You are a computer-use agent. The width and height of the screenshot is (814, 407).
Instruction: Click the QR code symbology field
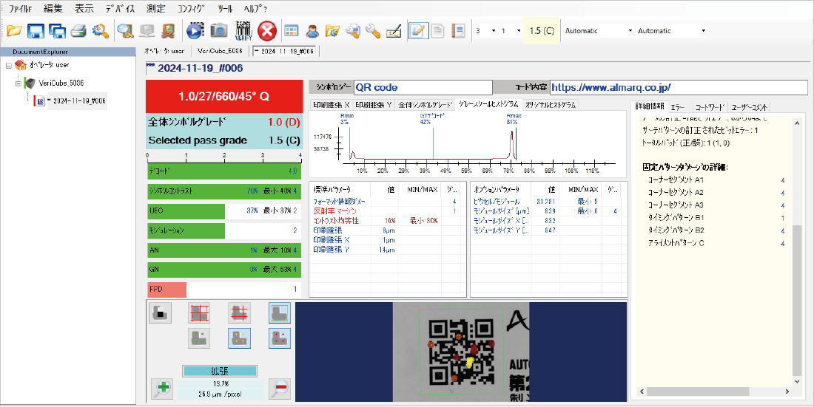point(423,88)
